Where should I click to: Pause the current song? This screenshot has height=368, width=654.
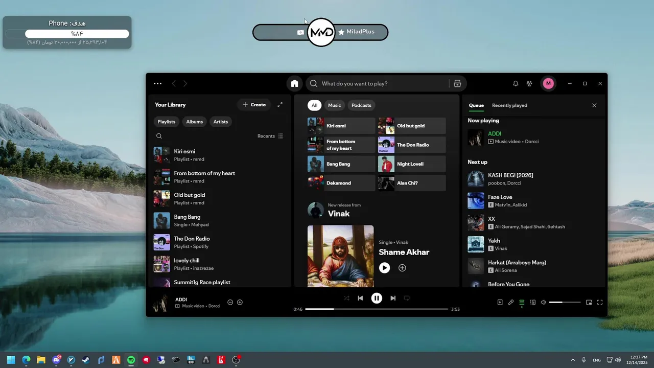click(377, 298)
